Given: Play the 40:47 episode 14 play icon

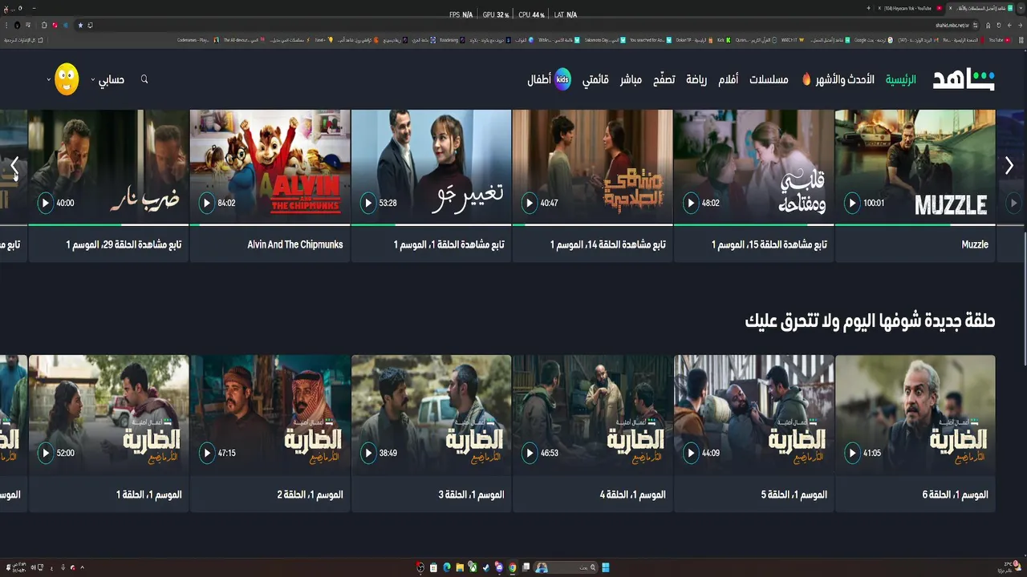Looking at the screenshot, I should click(530, 203).
